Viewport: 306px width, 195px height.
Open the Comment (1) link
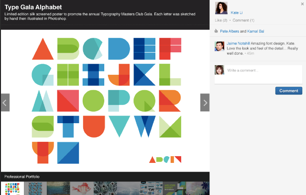coord(243,20)
